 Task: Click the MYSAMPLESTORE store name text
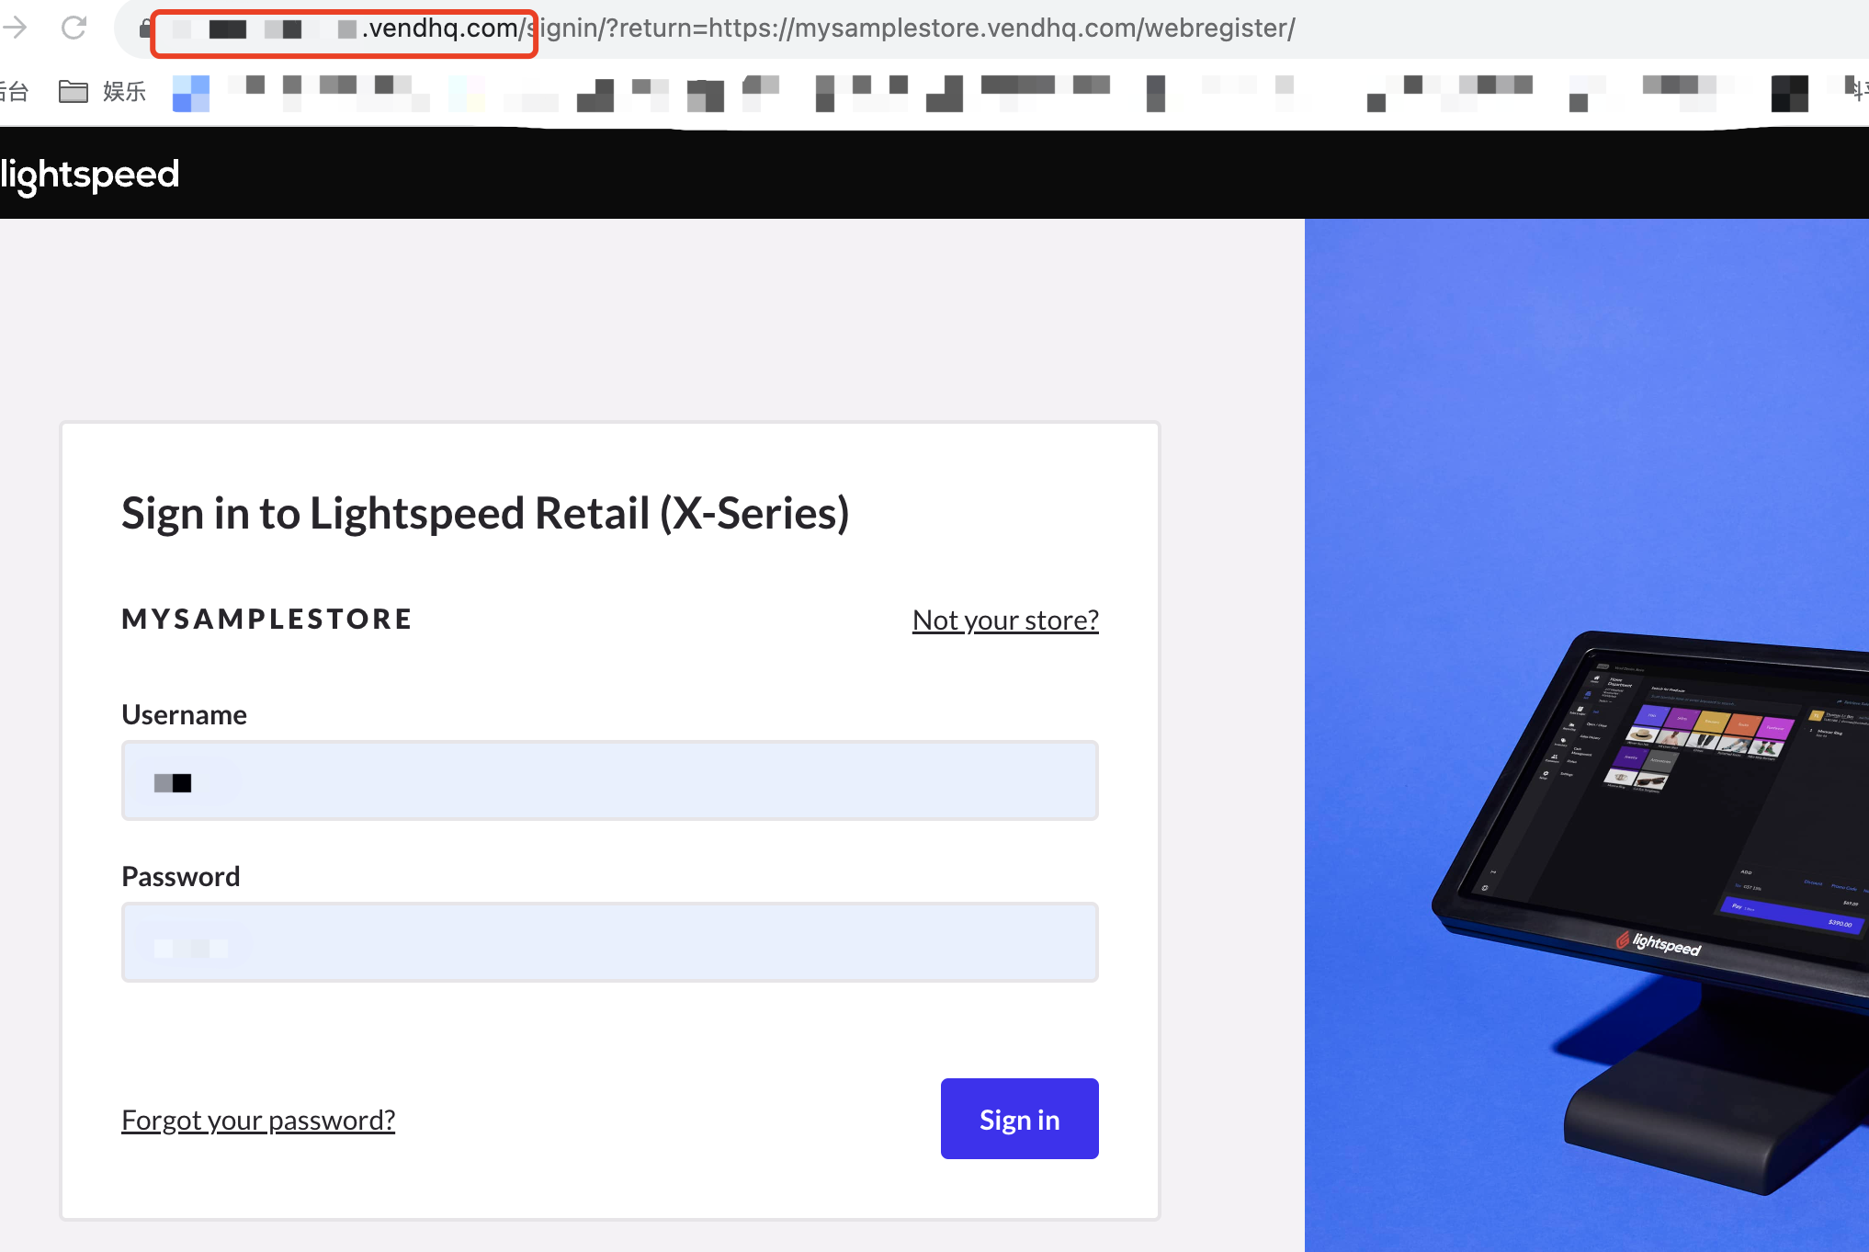pyautogui.click(x=267, y=619)
